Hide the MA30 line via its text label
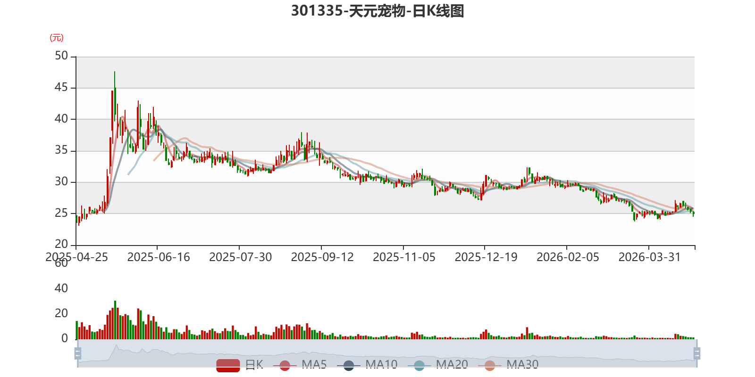Image resolution: width=755 pixels, height=377 pixels. pyautogui.click(x=522, y=364)
